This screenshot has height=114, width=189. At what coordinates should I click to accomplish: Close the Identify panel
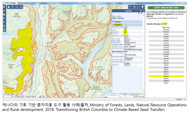[x=143, y=11]
